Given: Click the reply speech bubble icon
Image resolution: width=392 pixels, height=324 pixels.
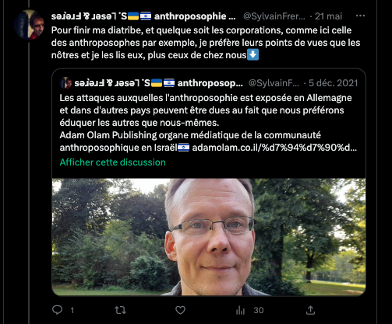Looking at the screenshot, I should click(57, 310).
